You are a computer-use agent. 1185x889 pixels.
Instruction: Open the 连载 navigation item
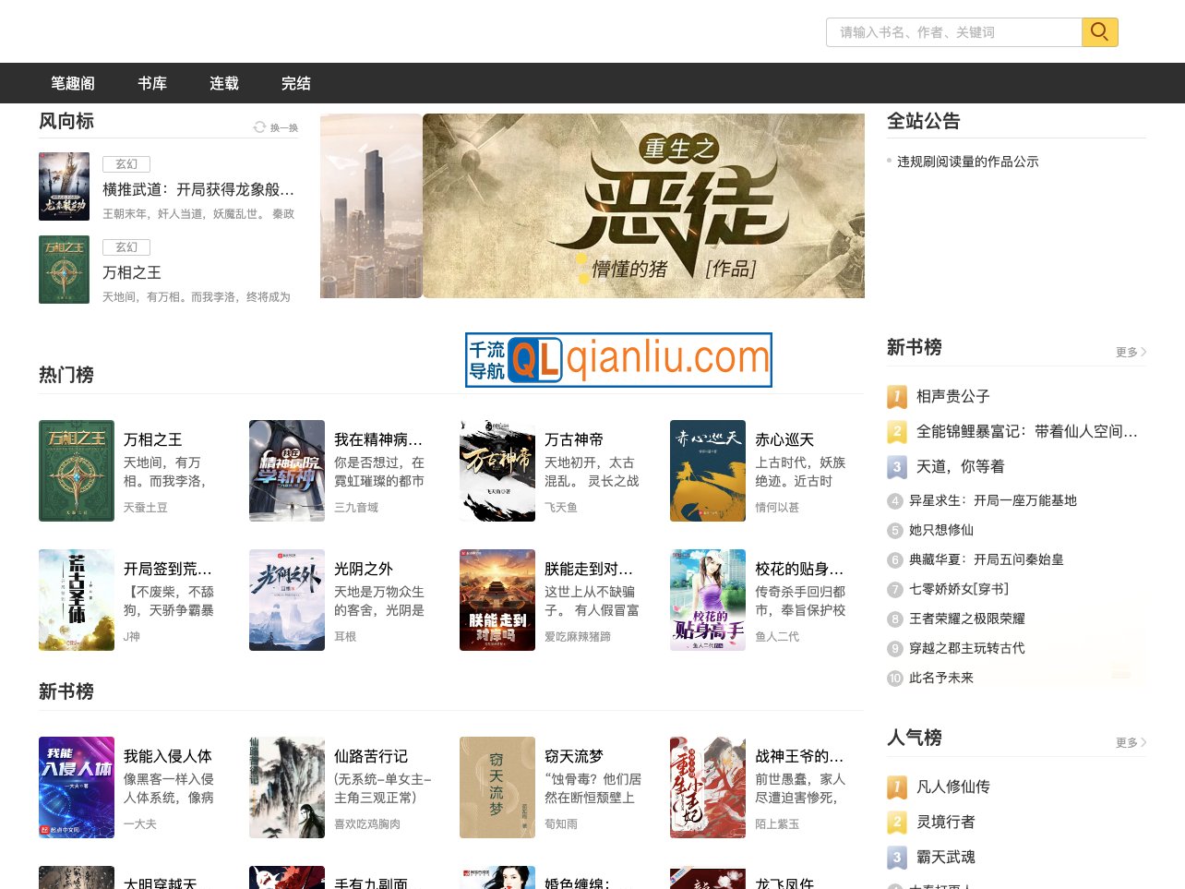tap(224, 83)
